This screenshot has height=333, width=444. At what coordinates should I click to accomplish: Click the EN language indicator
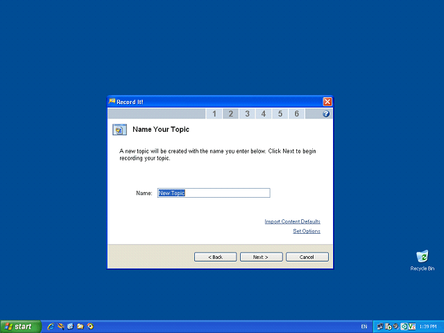pos(364,327)
